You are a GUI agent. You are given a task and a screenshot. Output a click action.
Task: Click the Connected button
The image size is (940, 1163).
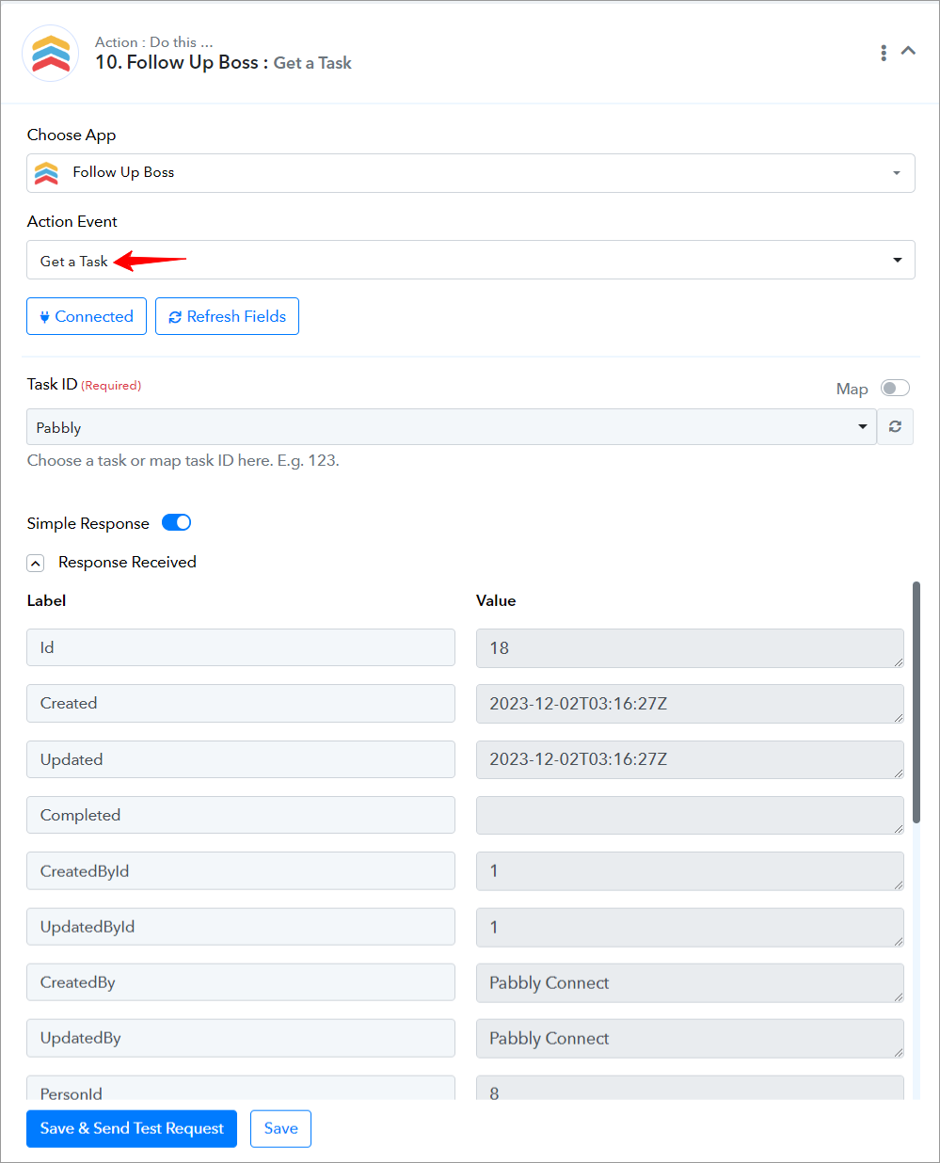click(87, 316)
